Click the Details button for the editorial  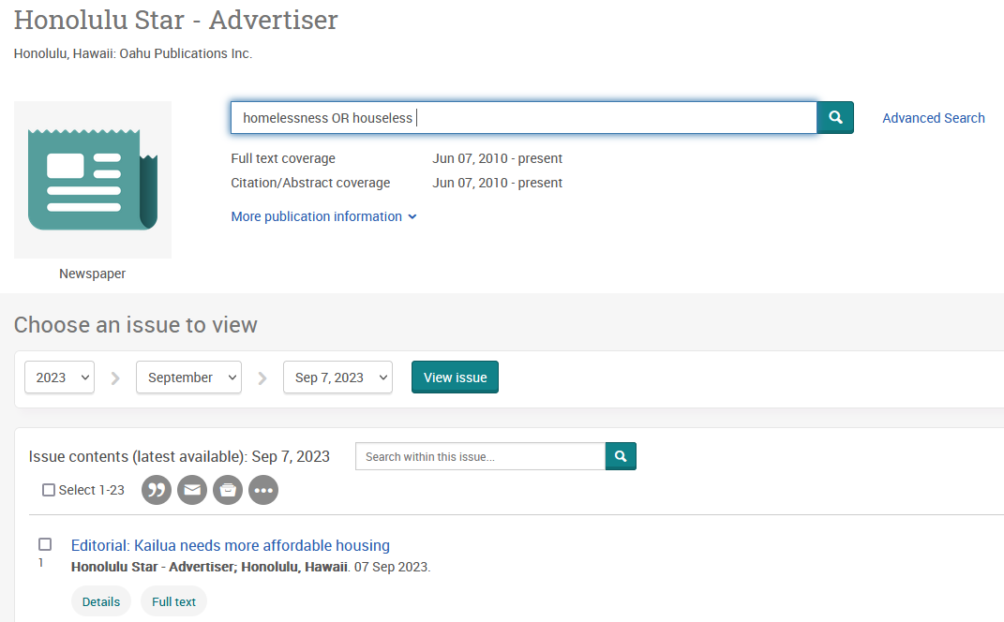point(101,601)
